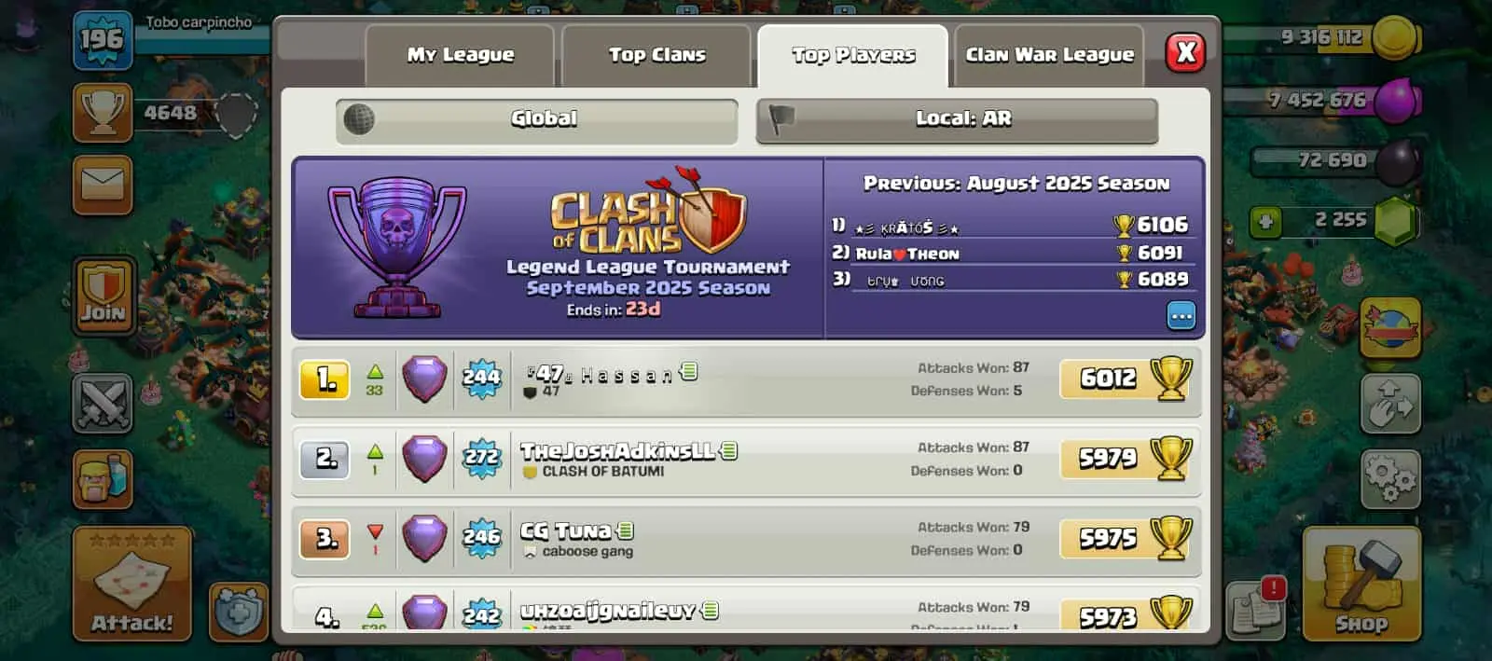The width and height of the screenshot is (1492, 661).
Task: Switch leaderboard to Global
Action: [x=537, y=120]
